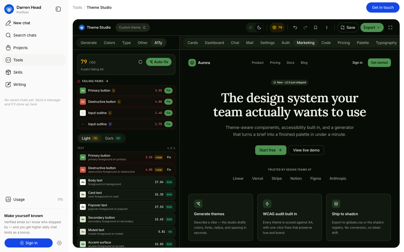Switch to the Colors tab
The height and width of the screenshot is (252, 404).
pyautogui.click(x=109, y=43)
